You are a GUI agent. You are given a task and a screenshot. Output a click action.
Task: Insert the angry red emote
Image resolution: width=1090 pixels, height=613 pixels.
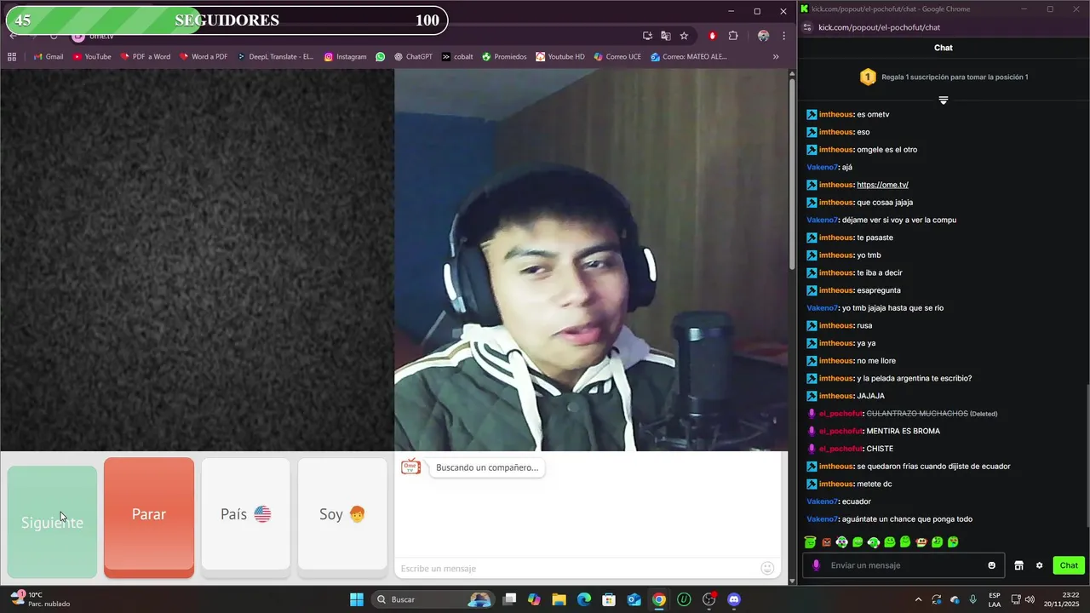pyautogui.click(x=826, y=542)
